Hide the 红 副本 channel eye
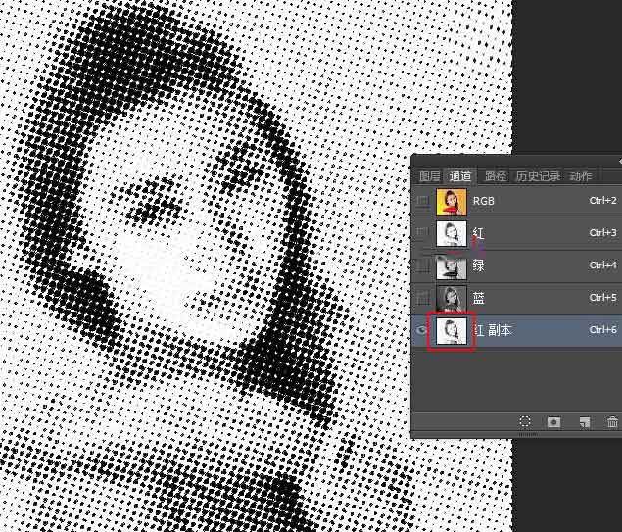 click(x=421, y=330)
